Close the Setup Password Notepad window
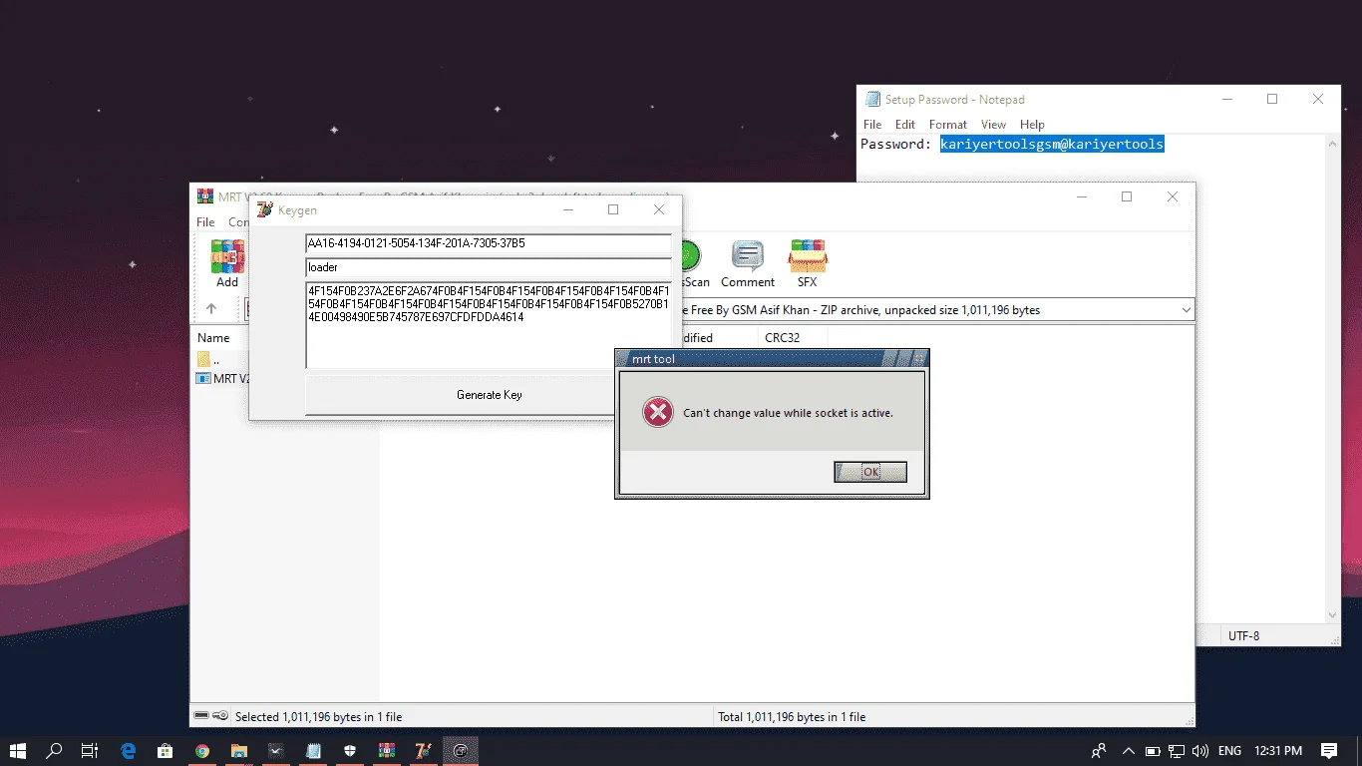The width and height of the screenshot is (1362, 766). pos(1318,99)
